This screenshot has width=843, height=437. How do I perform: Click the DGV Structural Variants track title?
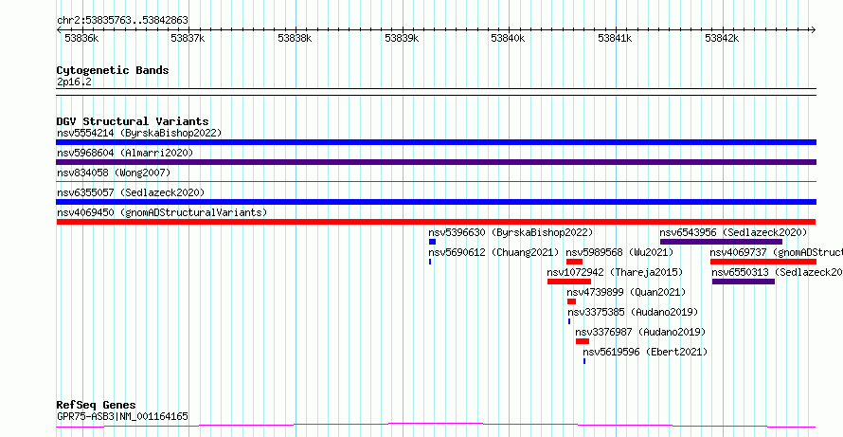tap(133, 121)
